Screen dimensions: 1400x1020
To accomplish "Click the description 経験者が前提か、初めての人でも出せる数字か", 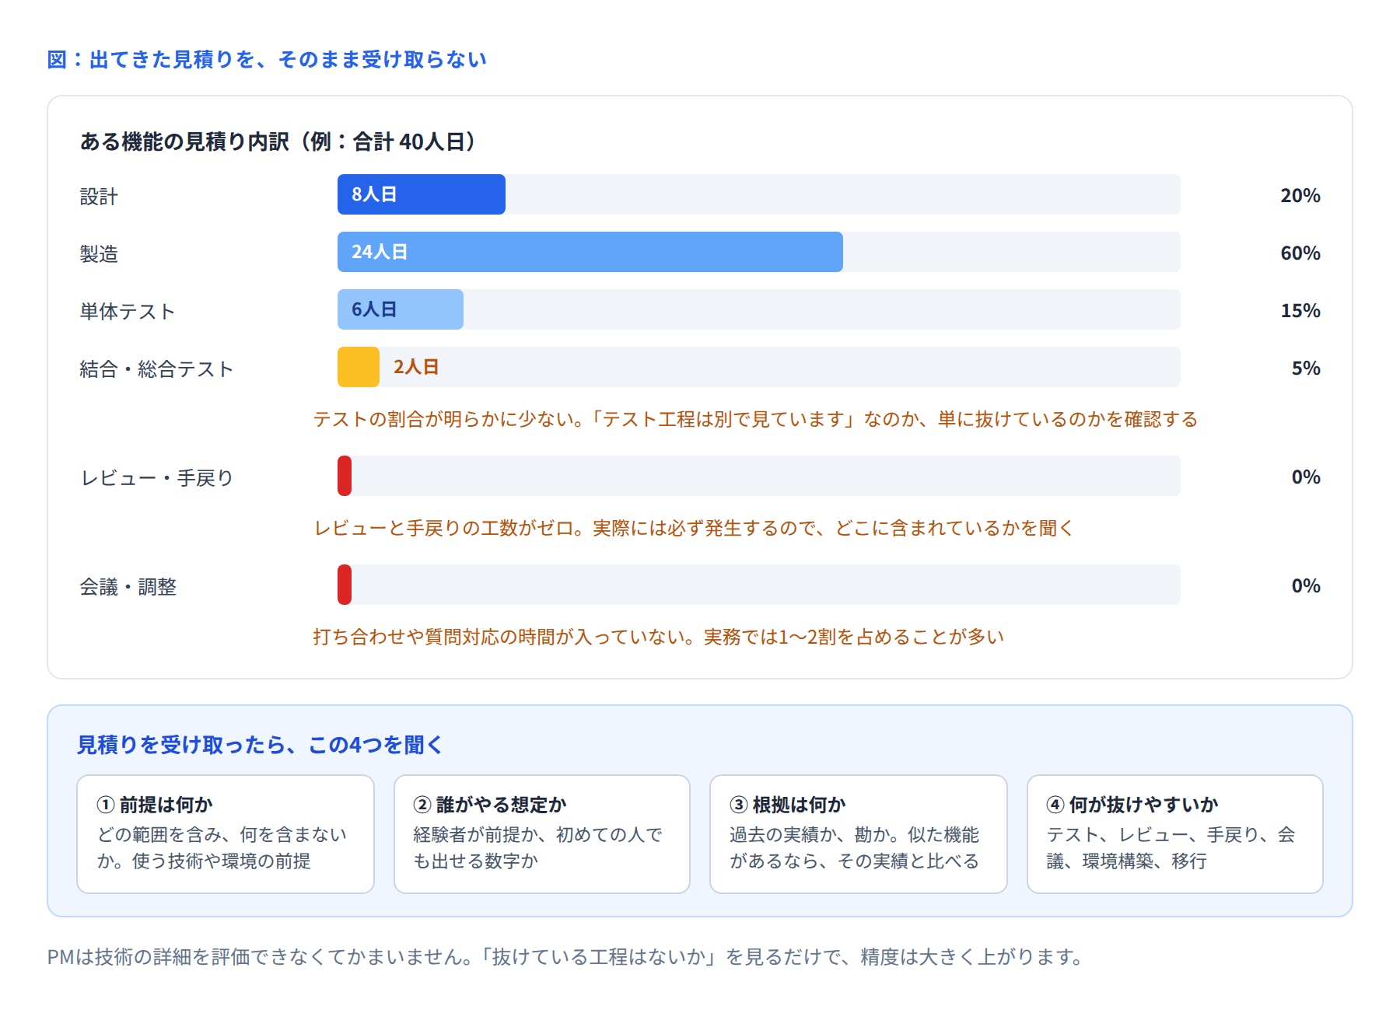I will (537, 847).
